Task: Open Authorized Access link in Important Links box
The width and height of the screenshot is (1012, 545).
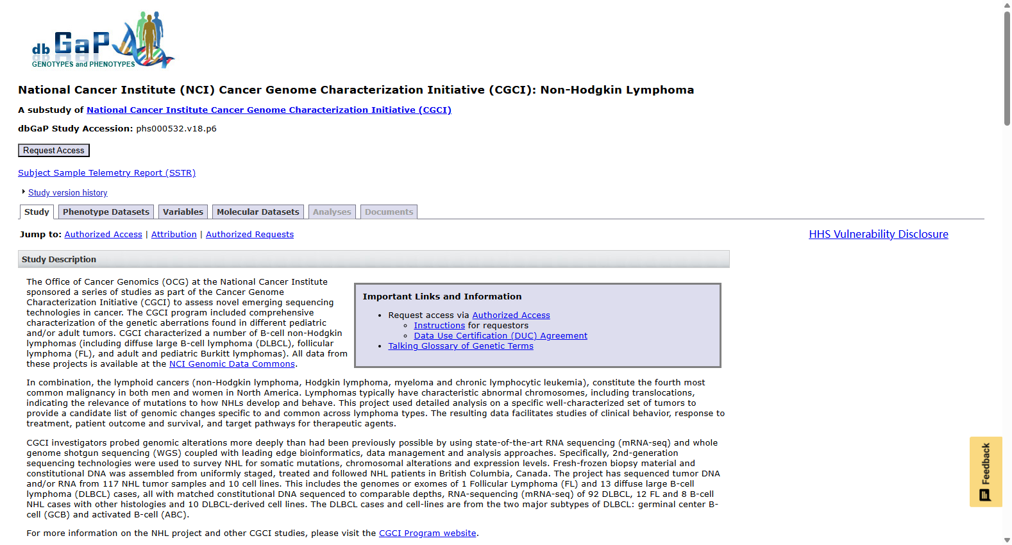Action: [511, 315]
